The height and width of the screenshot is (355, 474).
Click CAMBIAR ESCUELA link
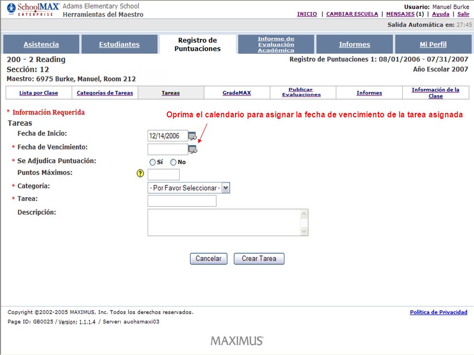coord(352,14)
